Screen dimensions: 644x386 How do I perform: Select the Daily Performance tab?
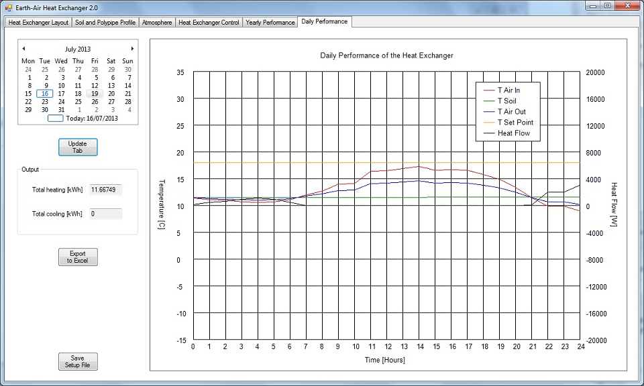pos(325,21)
